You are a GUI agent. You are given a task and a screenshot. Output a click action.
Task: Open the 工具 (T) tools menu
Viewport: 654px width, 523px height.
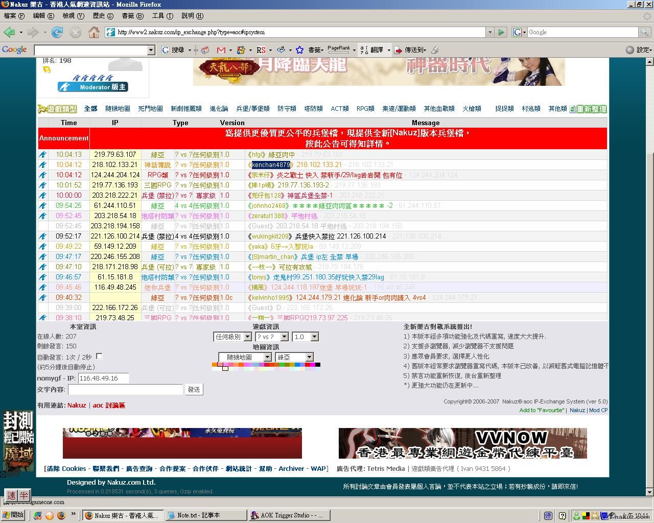pos(162,16)
